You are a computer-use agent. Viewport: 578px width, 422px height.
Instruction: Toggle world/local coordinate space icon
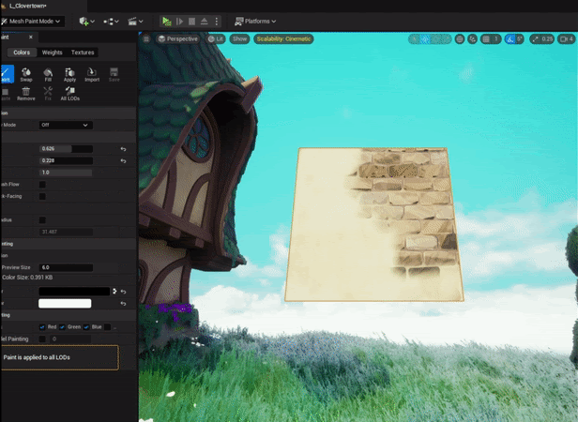tap(460, 39)
